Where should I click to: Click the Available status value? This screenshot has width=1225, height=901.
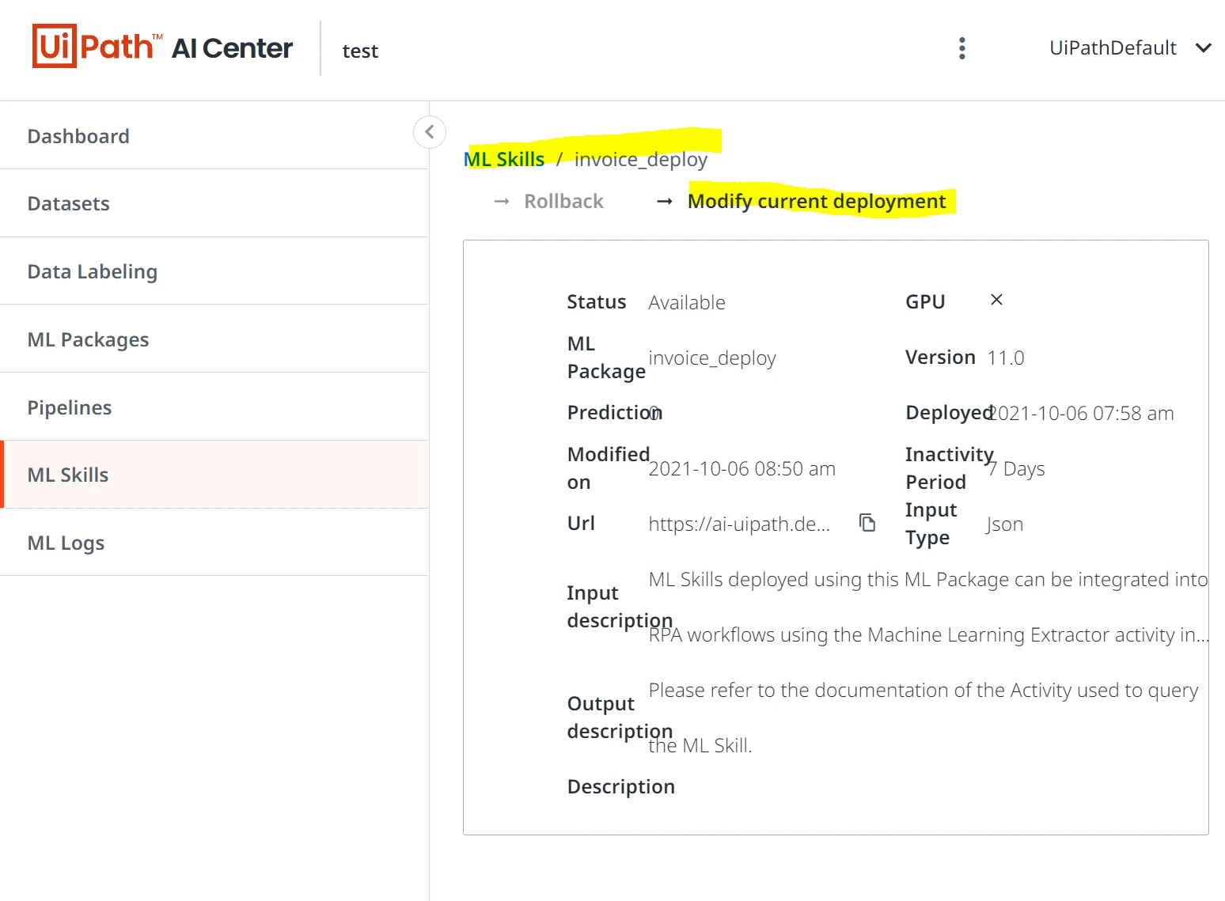687,302
